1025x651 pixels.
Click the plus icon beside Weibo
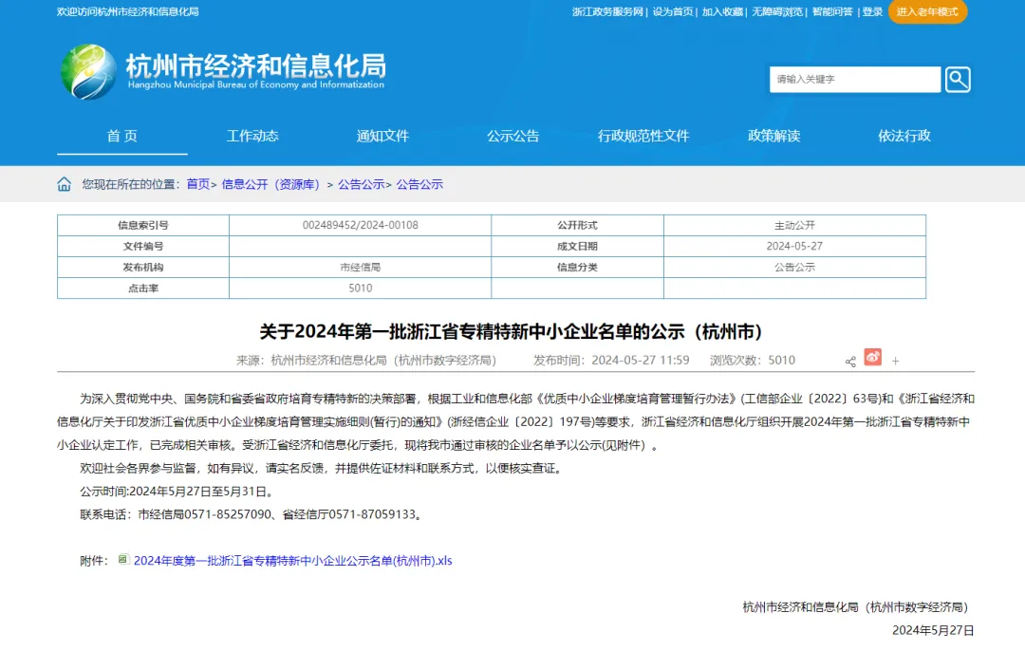[896, 361]
